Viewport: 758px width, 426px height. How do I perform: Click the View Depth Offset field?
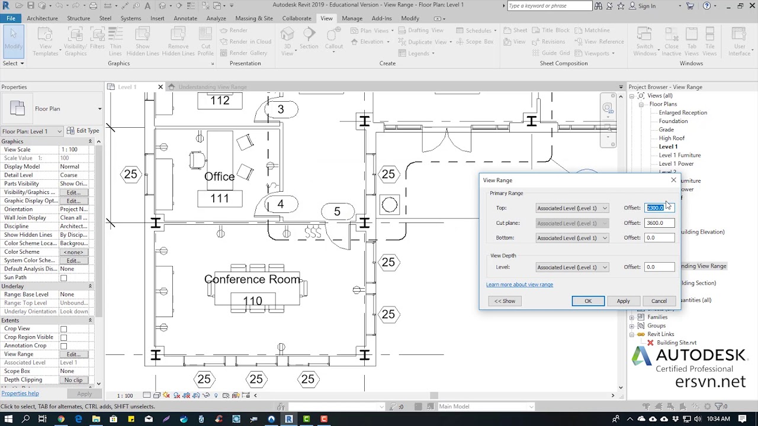point(659,267)
